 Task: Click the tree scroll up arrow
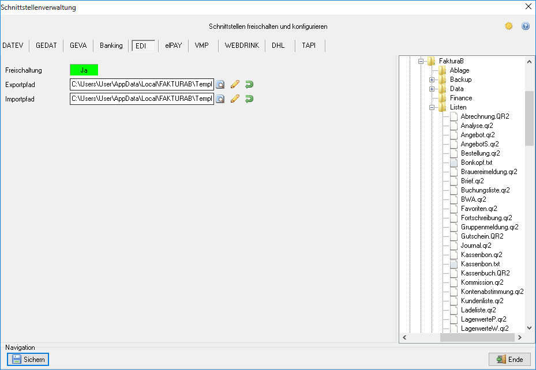[529, 62]
